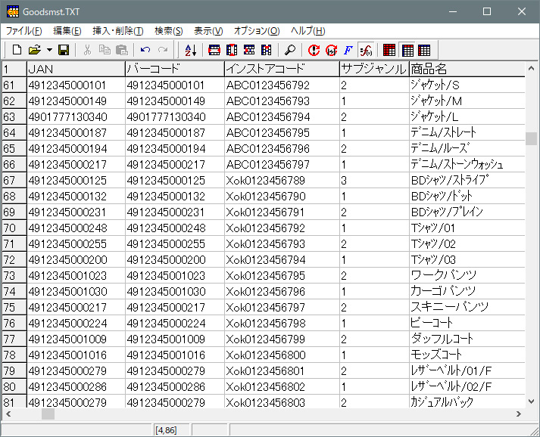Select row 70 header
This screenshot has width=540, height=437.
click(13, 228)
